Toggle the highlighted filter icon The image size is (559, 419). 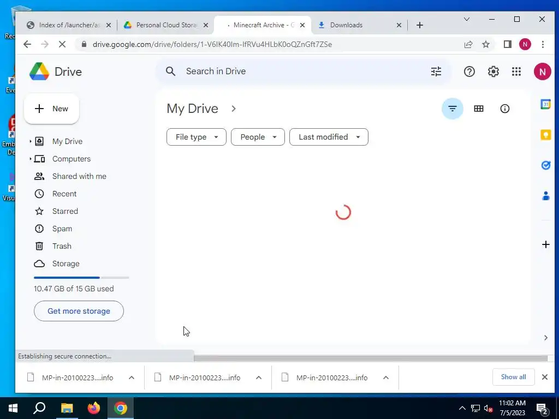coord(453,109)
